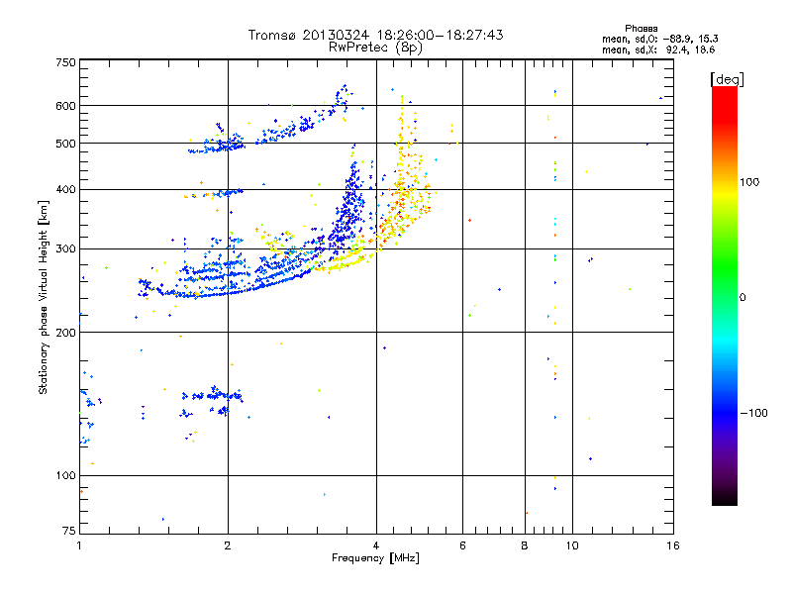Click the height axis tick "200"
This screenshot has width=792, height=594.
[x=65, y=333]
